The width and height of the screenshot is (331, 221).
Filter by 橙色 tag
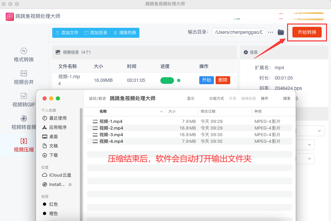(50, 213)
